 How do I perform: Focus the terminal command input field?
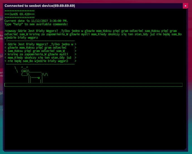(x=93, y=85)
